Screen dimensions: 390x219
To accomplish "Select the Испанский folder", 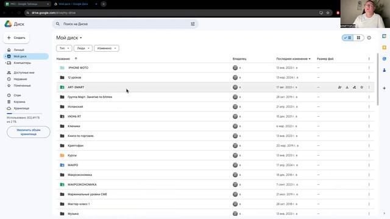I will 215,106.
